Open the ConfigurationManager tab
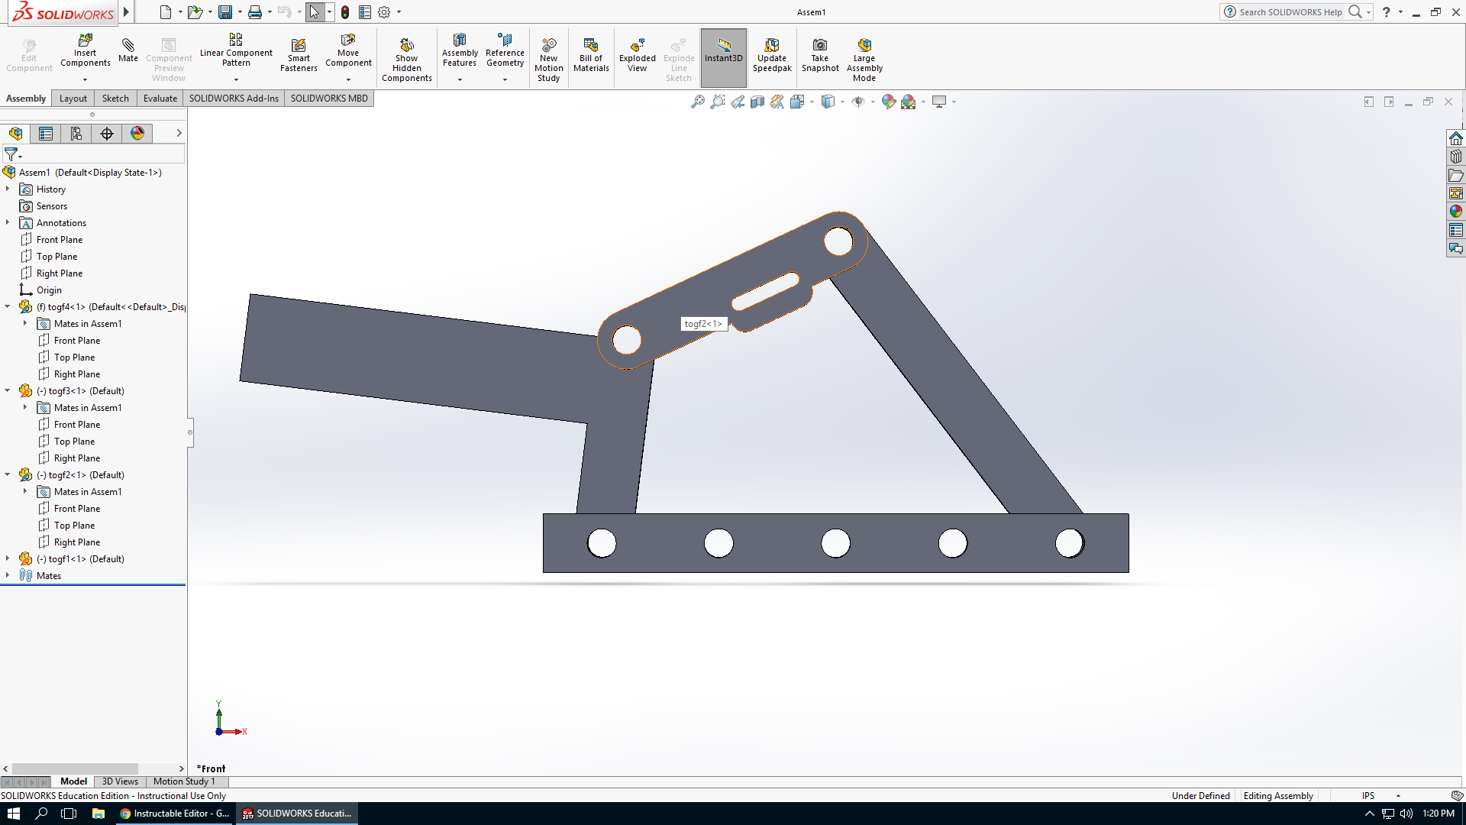 pos(76,134)
